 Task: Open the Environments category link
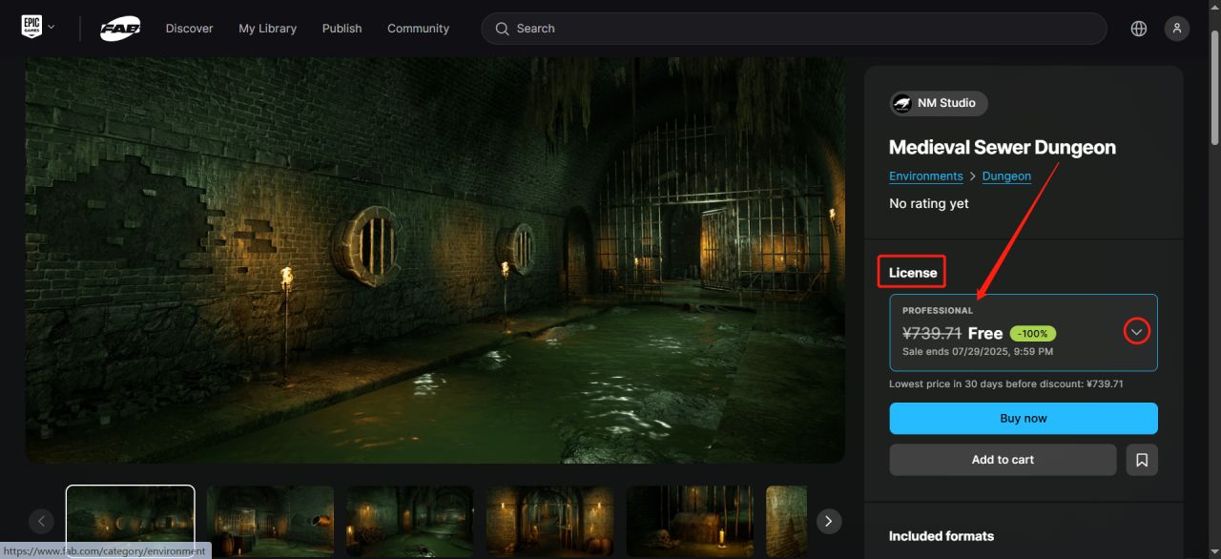926,176
